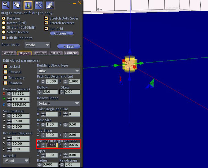The height and width of the screenshot is (168, 208).
Task: Click the Profile Cut End stepper arrows
Action: 65,145
